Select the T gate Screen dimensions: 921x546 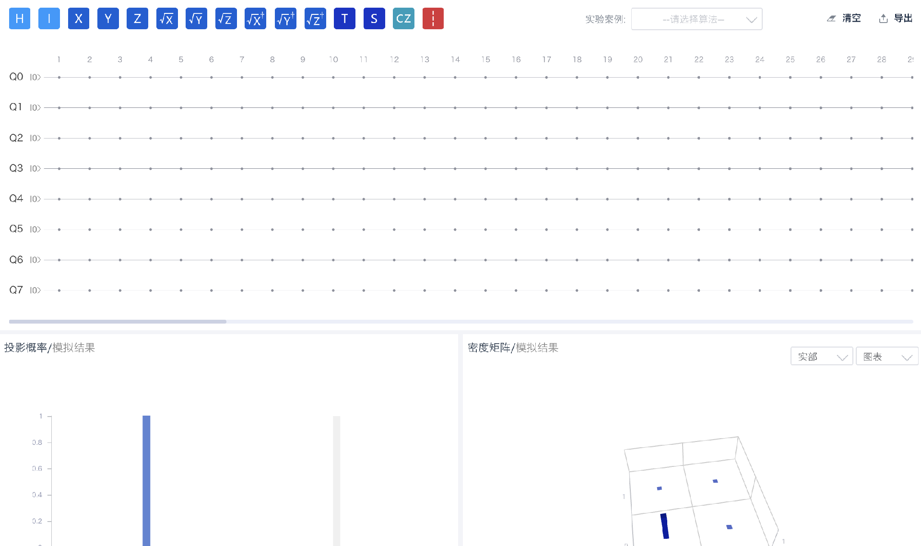[x=344, y=19]
